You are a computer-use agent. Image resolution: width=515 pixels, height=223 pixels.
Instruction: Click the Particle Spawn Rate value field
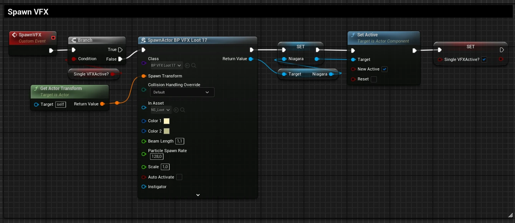tap(157, 156)
